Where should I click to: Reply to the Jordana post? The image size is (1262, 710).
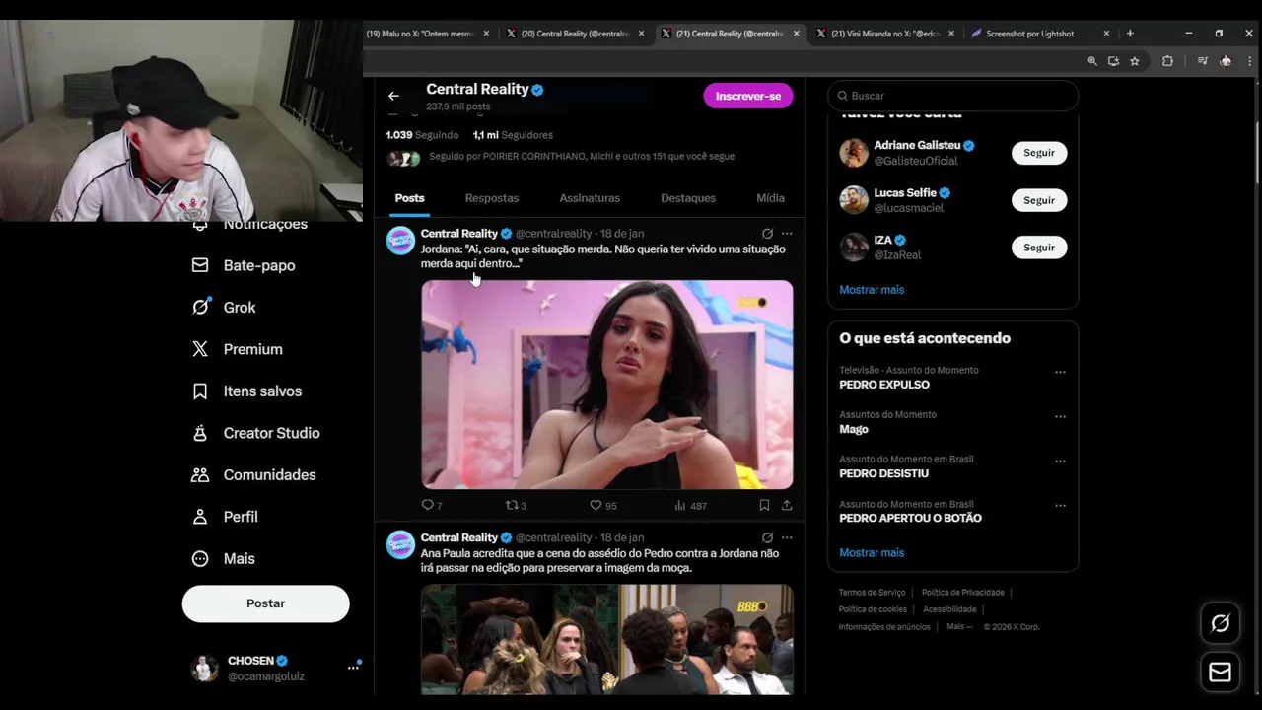(431, 505)
